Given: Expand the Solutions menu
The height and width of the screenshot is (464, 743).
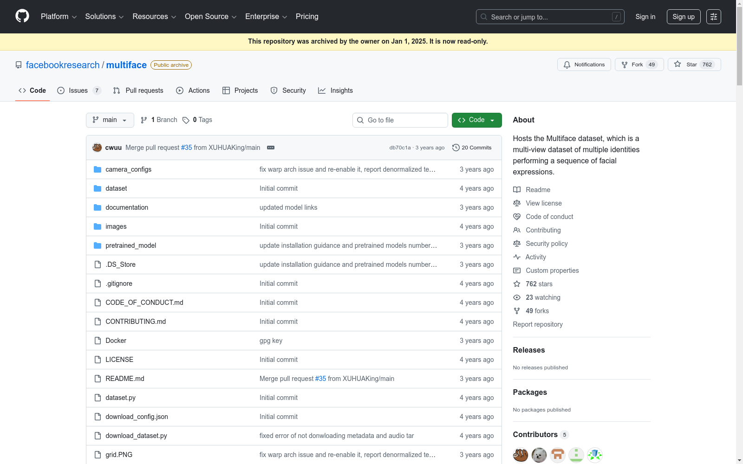Looking at the screenshot, I should [x=104, y=17].
